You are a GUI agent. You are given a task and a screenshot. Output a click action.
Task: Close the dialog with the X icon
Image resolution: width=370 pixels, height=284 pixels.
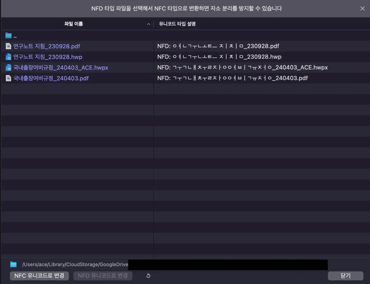(x=362, y=9)
